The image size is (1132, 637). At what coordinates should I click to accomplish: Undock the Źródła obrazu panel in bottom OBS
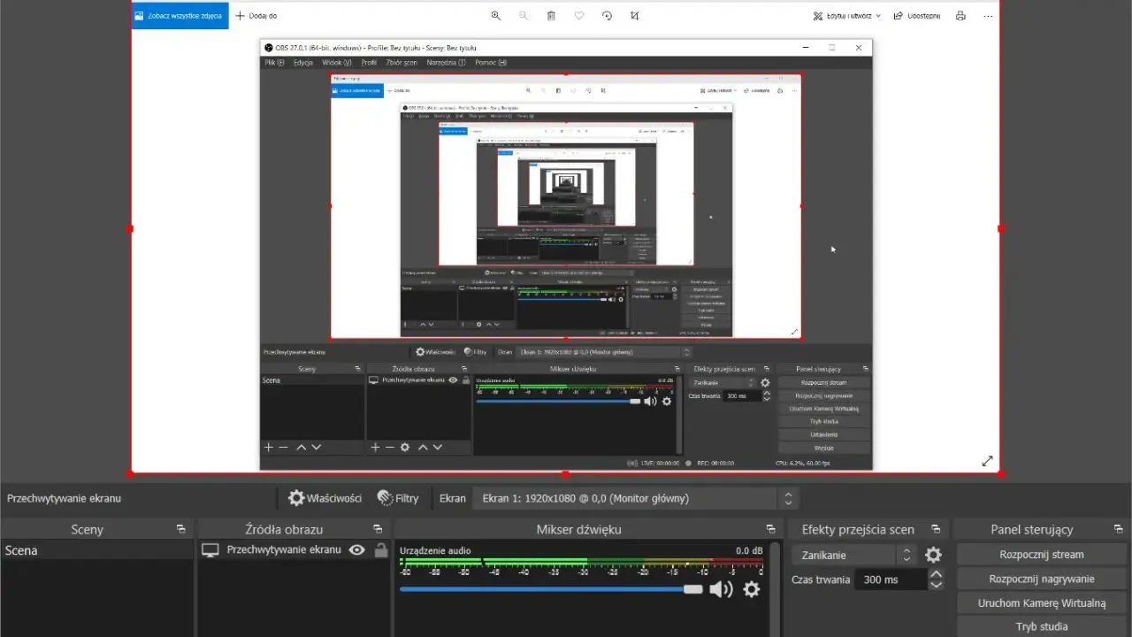pos(378,529)
